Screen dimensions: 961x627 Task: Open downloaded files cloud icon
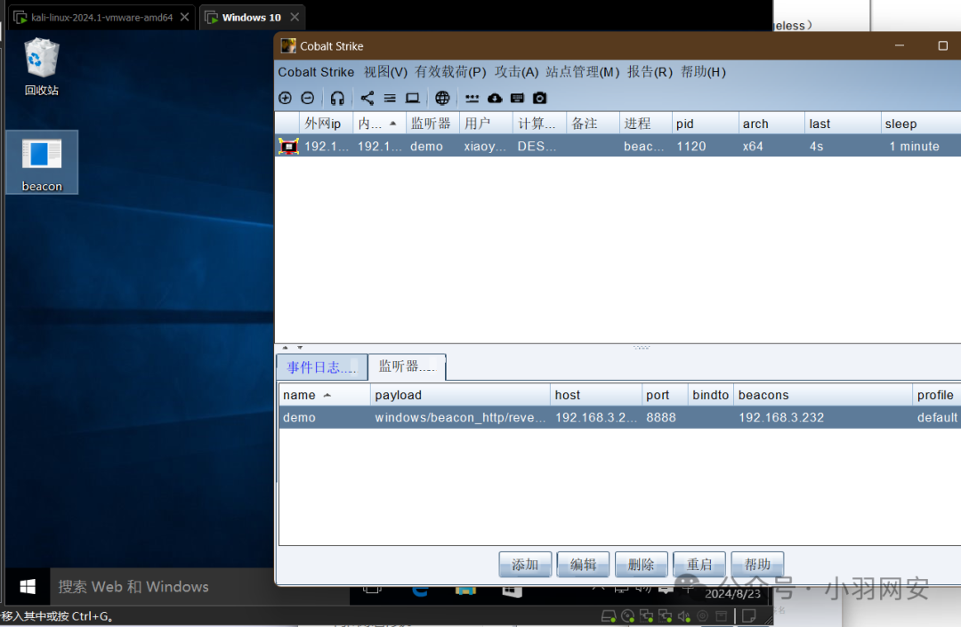click(x=495, y=98)
